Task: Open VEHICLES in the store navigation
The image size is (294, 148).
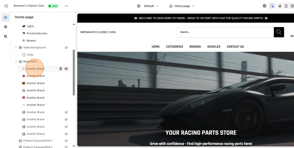Action: point(214,47)
